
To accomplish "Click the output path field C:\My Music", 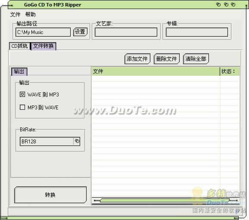I will click(x=43, y=32).
